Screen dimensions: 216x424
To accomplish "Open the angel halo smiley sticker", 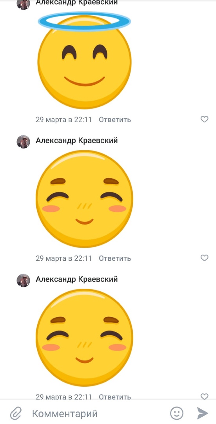I will (84, 60).
